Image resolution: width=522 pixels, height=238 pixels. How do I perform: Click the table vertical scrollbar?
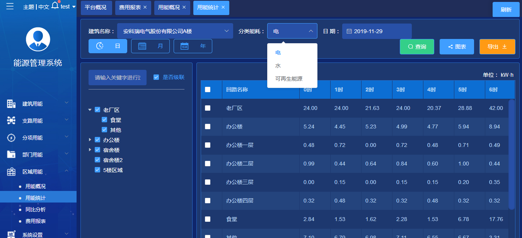pyautogui.click(x=512, y=154)
